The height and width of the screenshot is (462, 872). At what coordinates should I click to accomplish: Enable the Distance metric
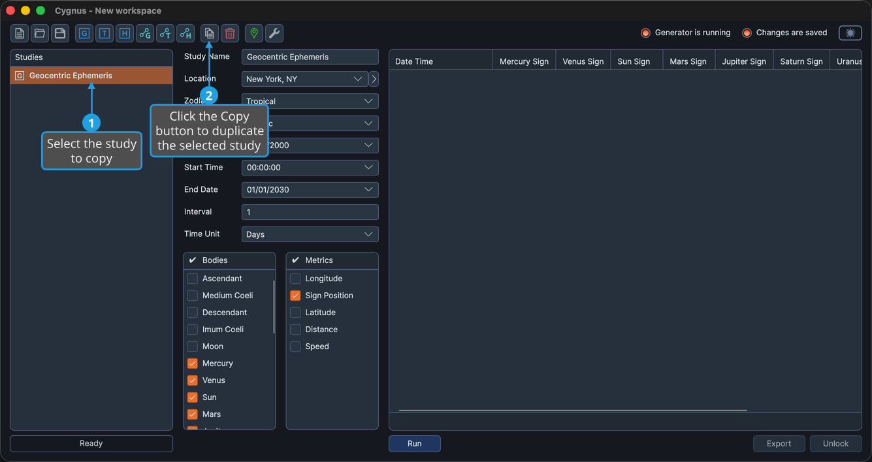coord(295,330)
